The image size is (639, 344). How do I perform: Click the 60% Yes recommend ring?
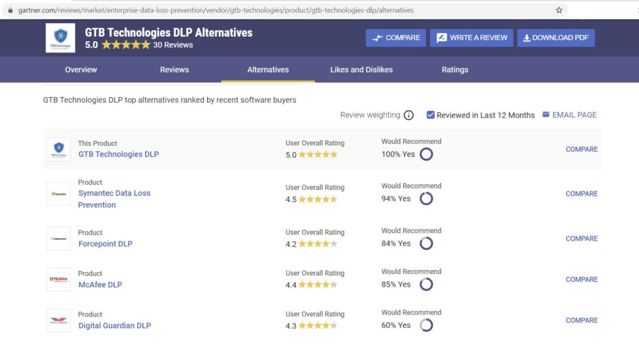[x=426, y=325]
